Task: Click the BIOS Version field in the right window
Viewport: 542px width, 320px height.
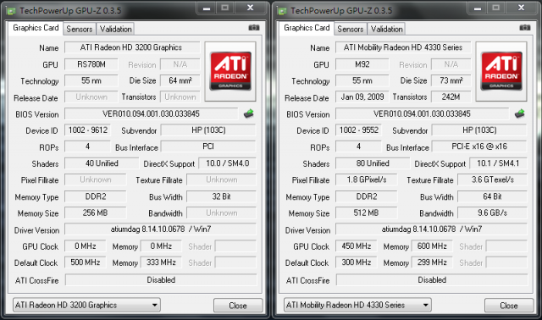Action: coord(422,113)
